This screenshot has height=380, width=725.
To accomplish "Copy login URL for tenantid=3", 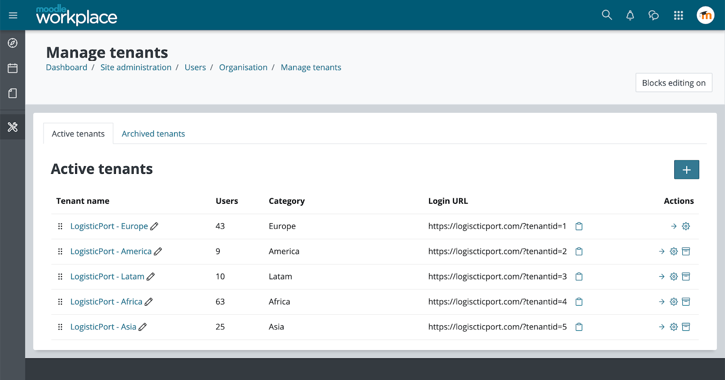I will [x=579, y=276].
